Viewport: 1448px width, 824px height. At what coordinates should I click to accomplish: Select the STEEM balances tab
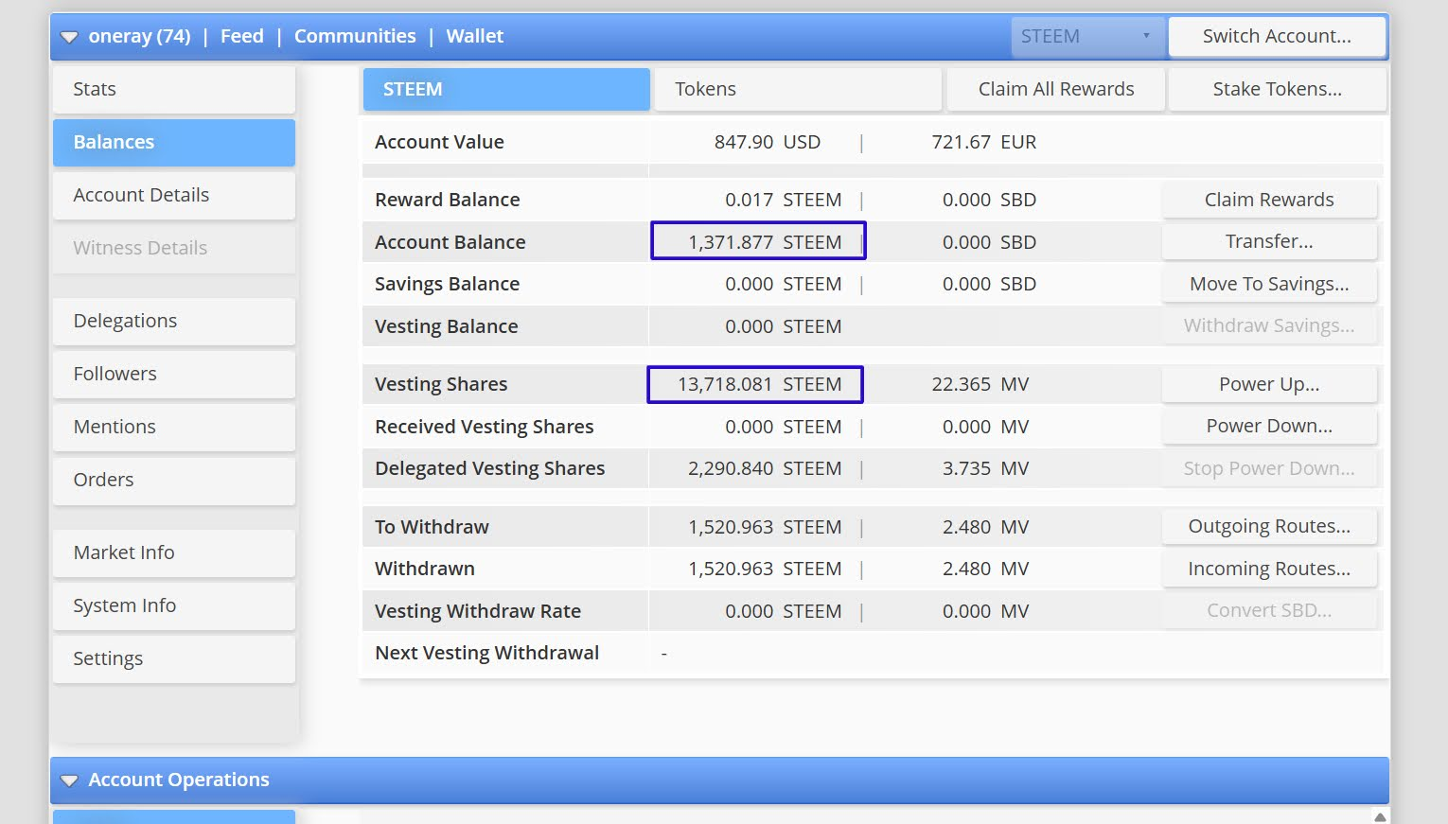click(x=506, y=90)
